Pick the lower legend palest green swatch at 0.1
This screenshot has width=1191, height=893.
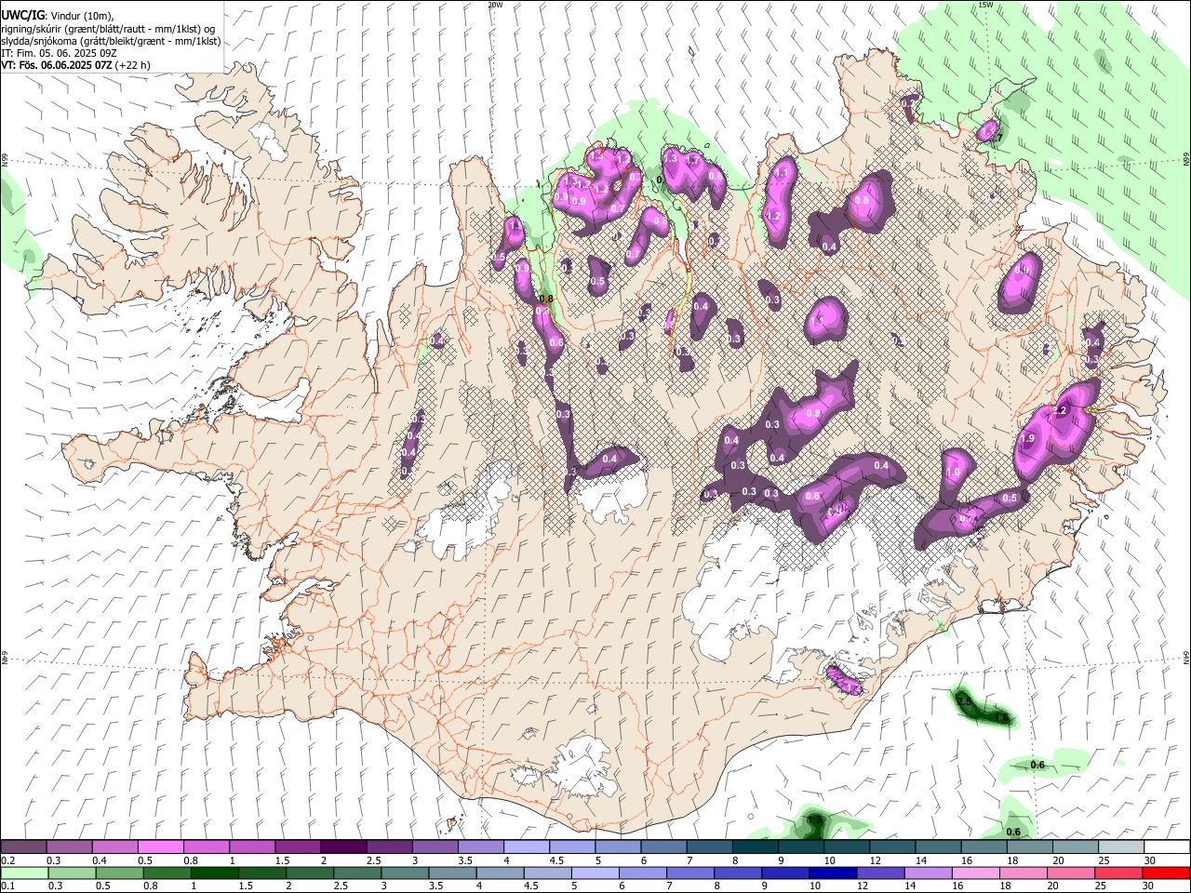24,873
